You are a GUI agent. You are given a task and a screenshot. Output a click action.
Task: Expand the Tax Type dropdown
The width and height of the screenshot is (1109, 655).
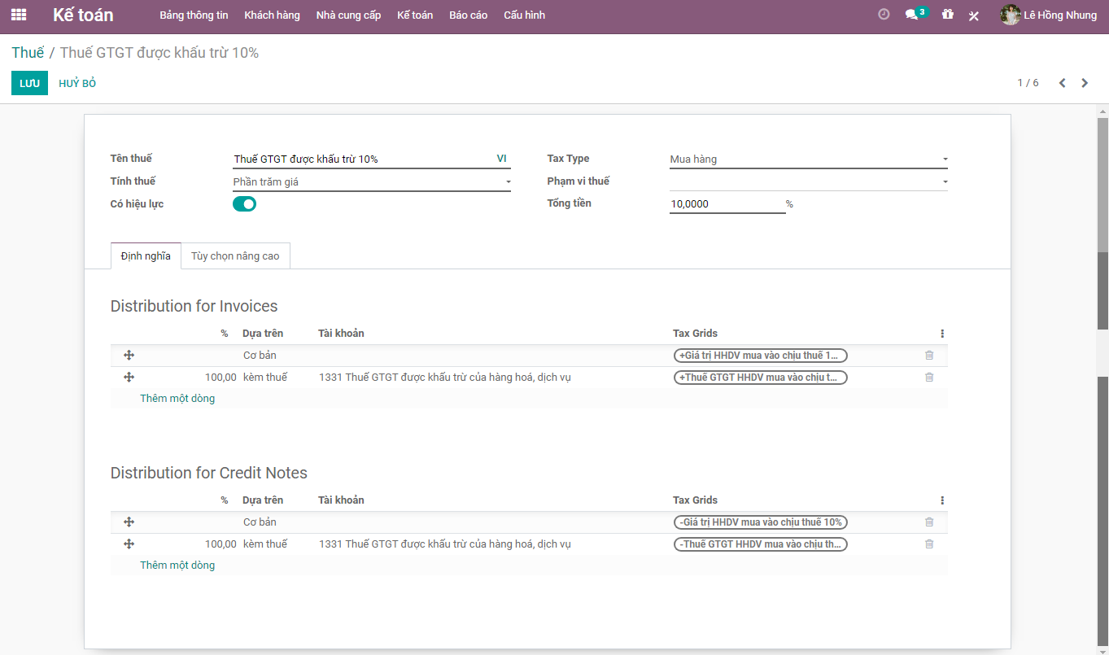[x=808, y=159]
